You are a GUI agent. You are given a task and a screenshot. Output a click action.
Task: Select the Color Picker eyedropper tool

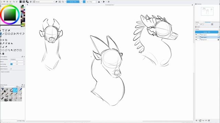pyautogui.click(x=3, y=43)
